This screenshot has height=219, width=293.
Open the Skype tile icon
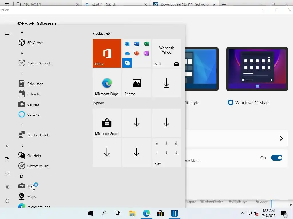pyautogui.click(x=127, y=63)
